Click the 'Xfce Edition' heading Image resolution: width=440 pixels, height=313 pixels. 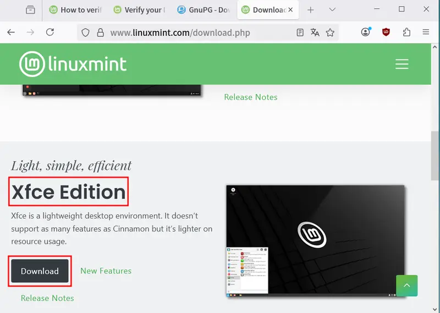click(x=68, y=192)
